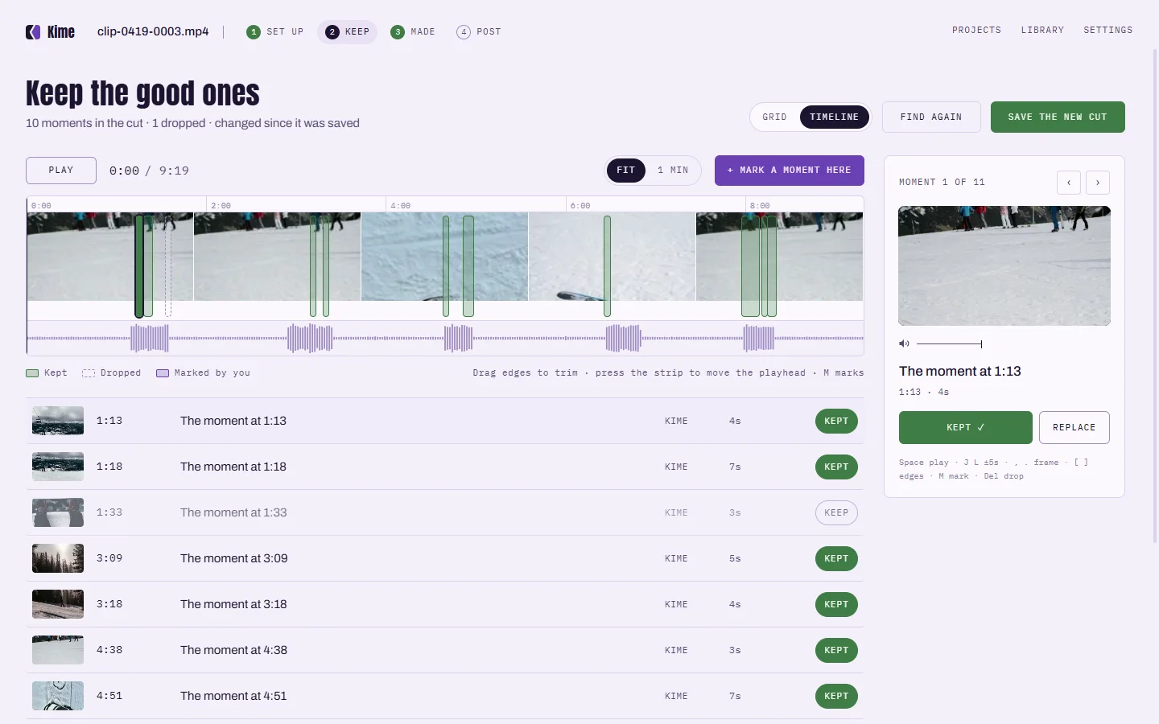Toggle the Kept ✓ button in moment panel
Image resolution: width=1159 pixels, height=724 pixels.
[x=966, y=428]
